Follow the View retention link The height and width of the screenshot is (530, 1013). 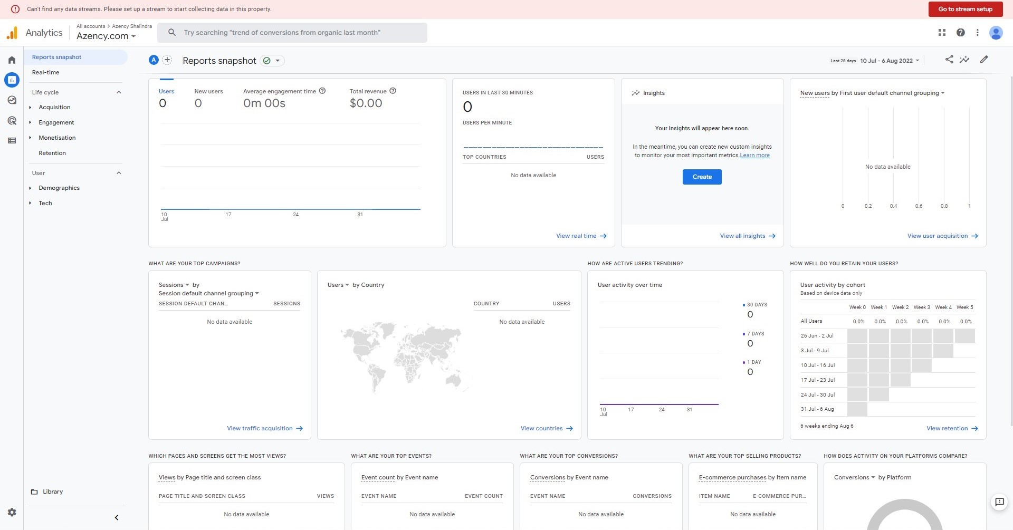pos(952,428)
